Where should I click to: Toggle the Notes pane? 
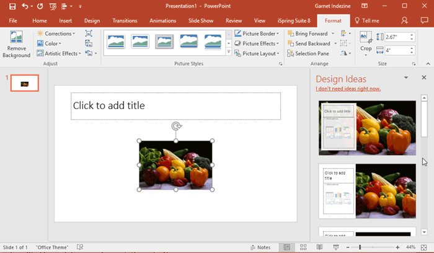point(259,247)
